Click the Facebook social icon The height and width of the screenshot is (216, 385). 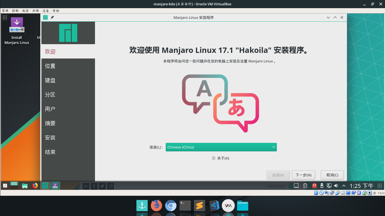click(94, 186)
